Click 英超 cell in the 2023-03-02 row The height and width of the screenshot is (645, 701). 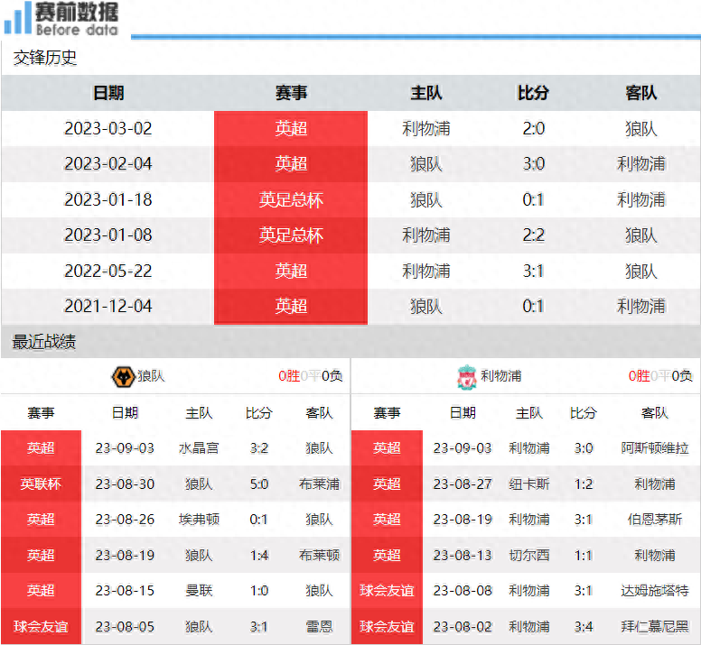[291, 129]
